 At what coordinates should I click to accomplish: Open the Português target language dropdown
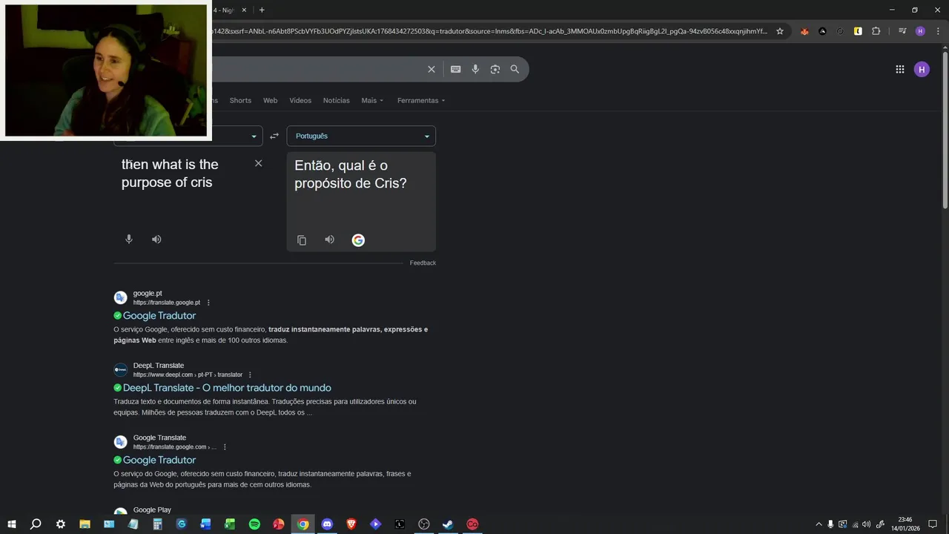[361, 136]
